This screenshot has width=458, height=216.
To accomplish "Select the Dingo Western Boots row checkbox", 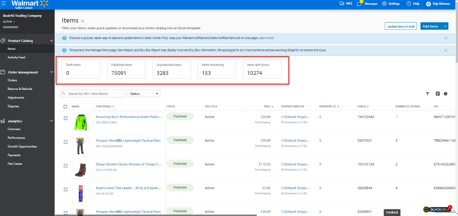I will tap(65, 165).
